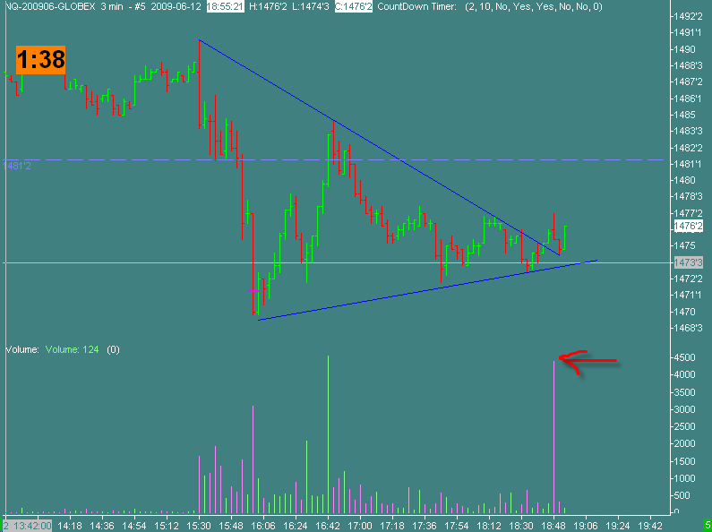Click the 1487'2 price axis label
The width and height of the screenshot is (712, 532).
click(687, 82)
